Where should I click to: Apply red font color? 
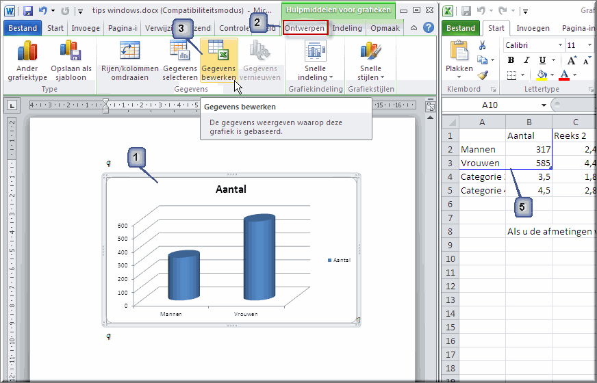point(564,75)
